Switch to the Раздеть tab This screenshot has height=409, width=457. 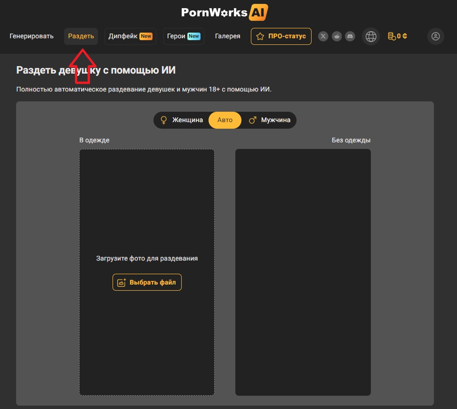81,36
